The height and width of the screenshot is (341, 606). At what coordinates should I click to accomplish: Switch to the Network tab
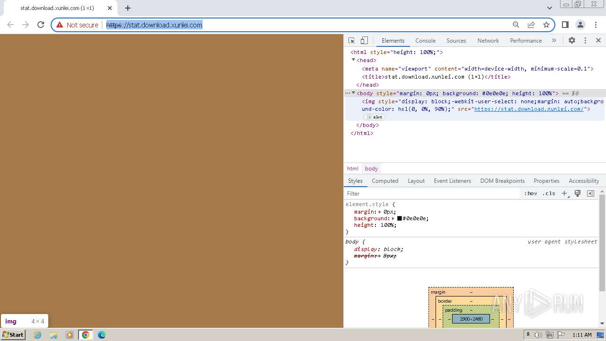coord(488,41)
